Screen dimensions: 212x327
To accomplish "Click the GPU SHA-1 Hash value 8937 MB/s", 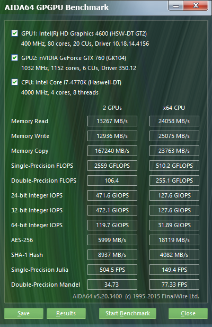I will point(112,255).
